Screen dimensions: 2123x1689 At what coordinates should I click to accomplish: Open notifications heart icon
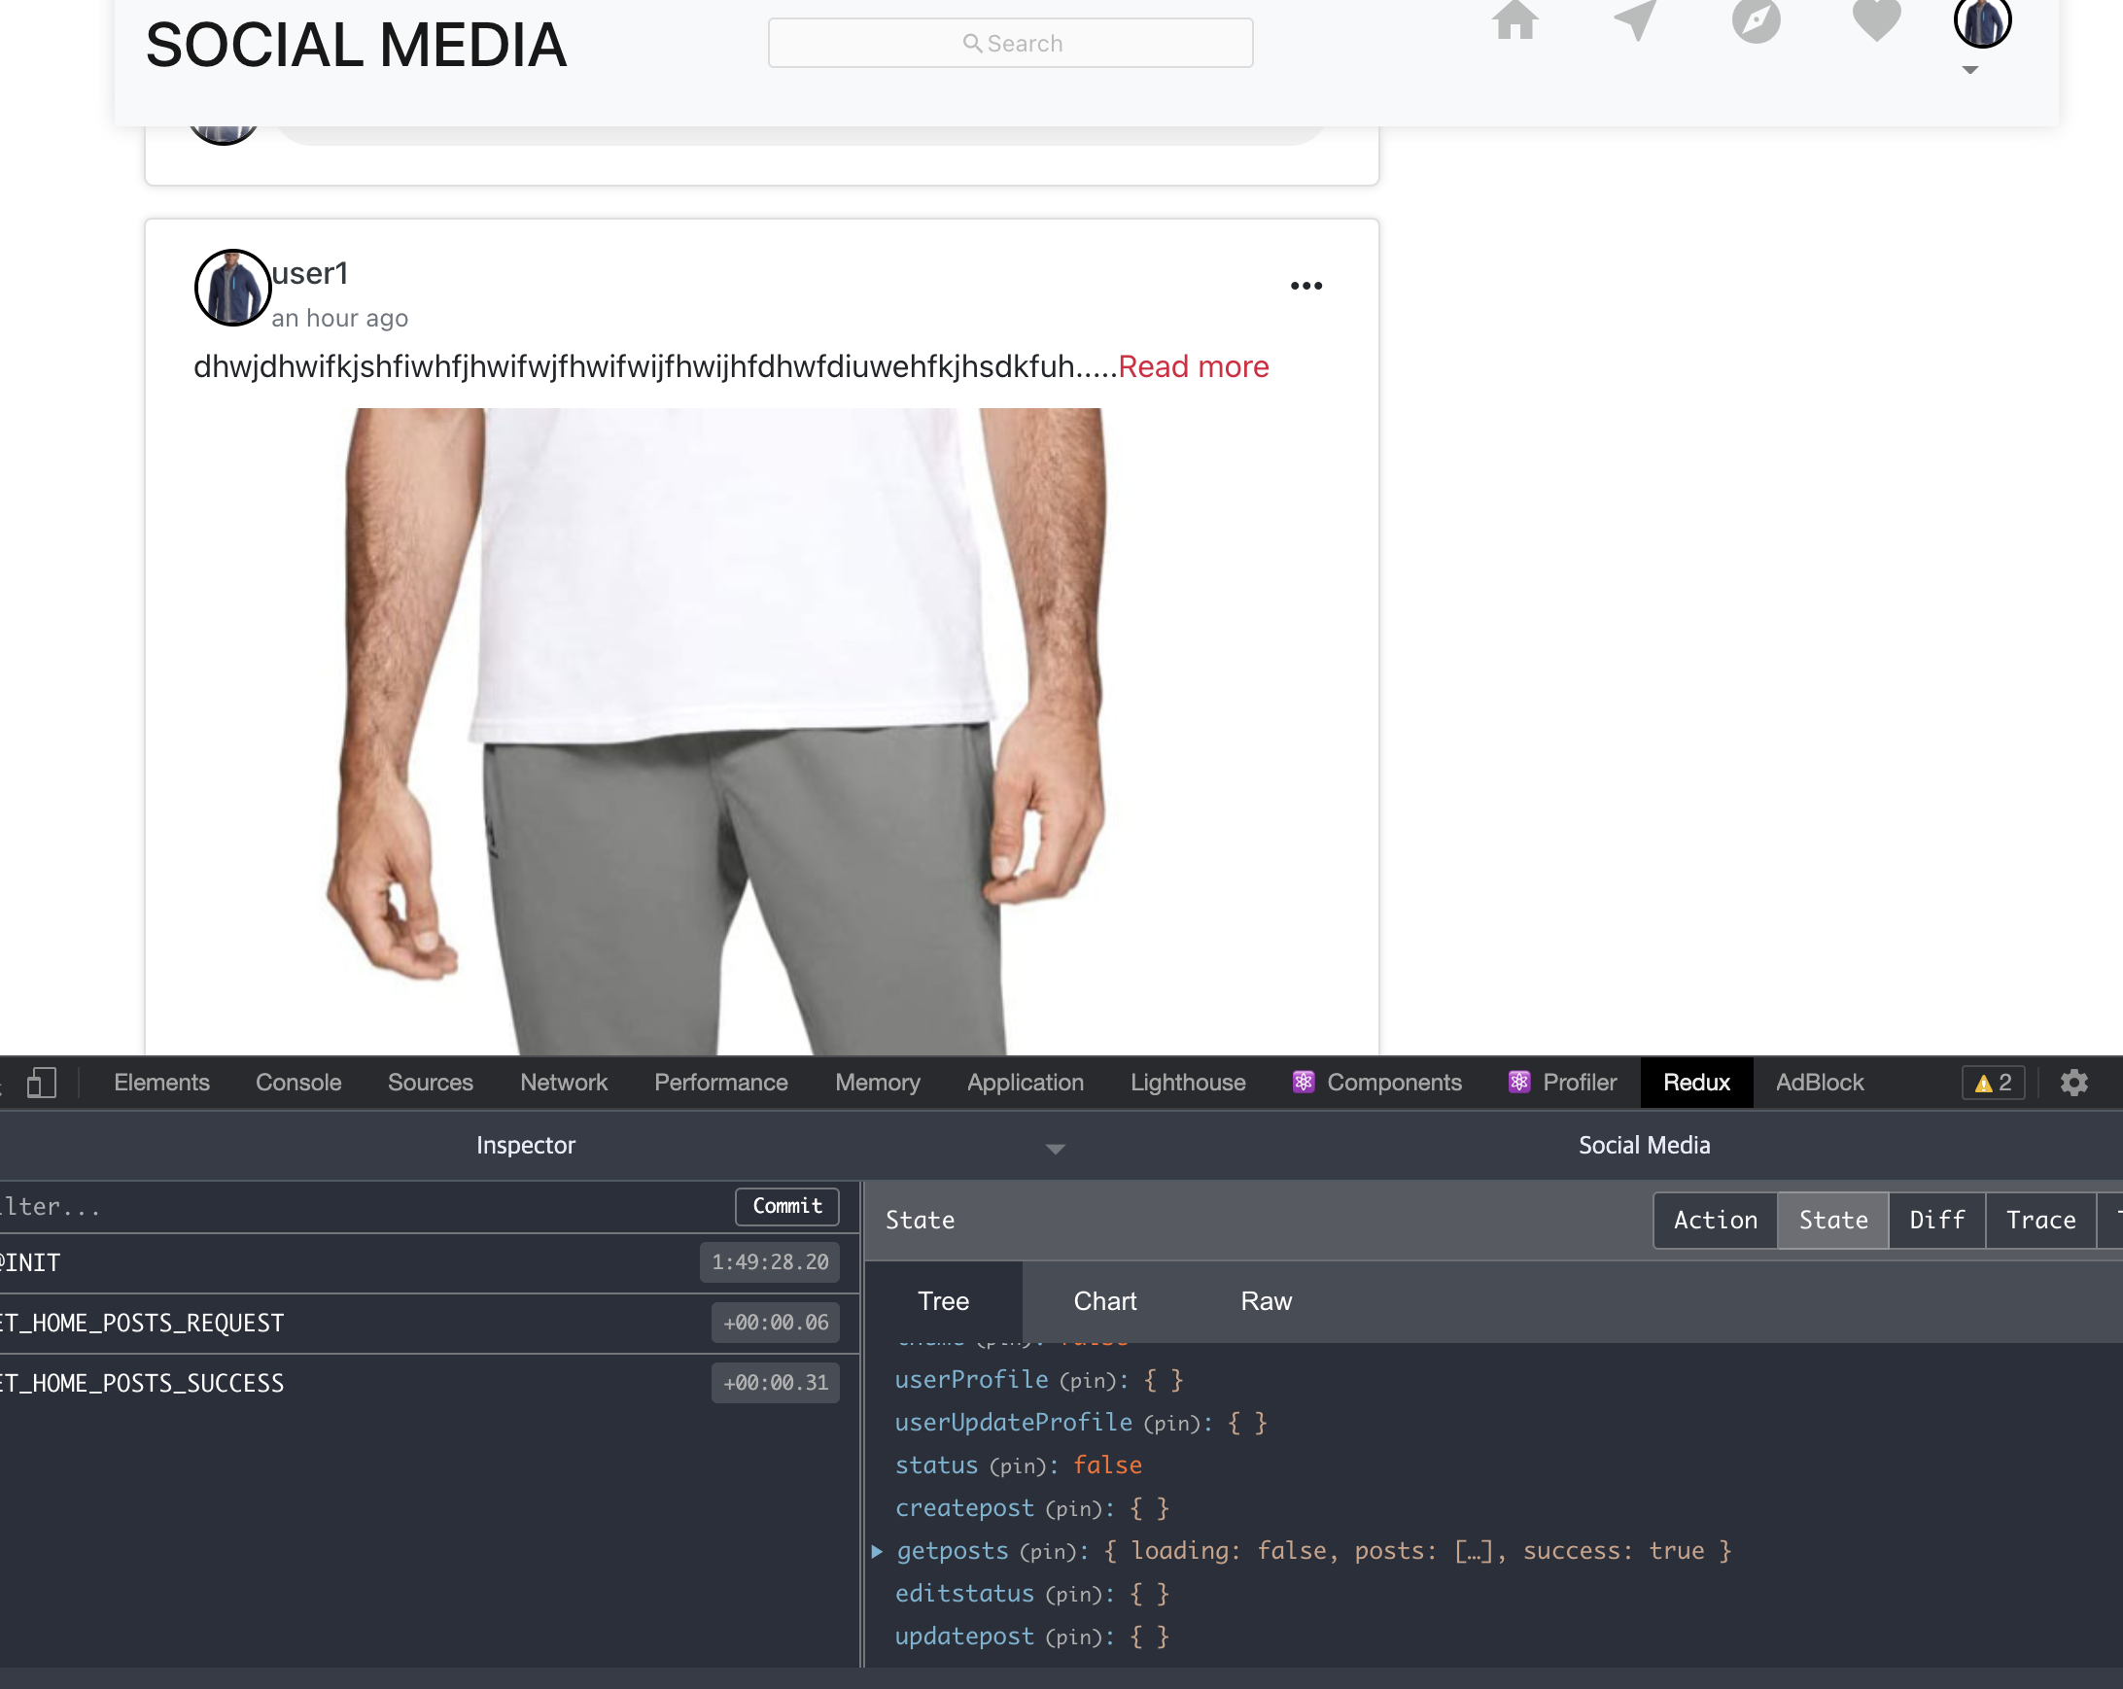coord(1876,21)
